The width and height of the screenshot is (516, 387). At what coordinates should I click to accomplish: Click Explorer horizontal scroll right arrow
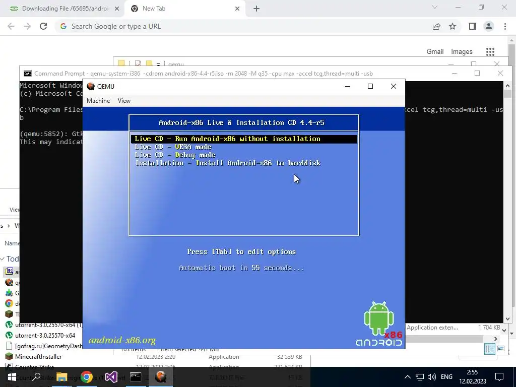click(496, 339)
